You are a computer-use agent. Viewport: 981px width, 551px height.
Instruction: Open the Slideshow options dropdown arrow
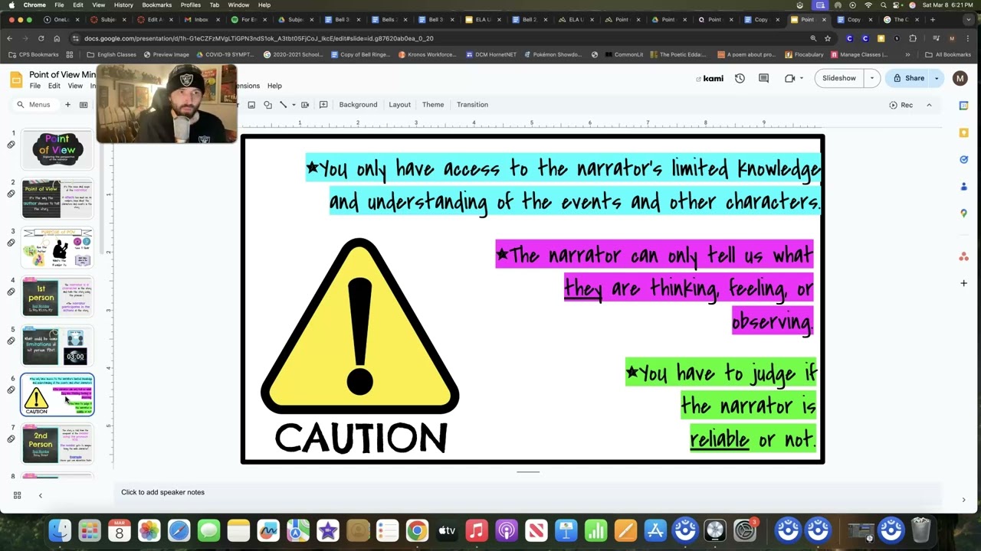pyautogui.click(x=871, y=78)
